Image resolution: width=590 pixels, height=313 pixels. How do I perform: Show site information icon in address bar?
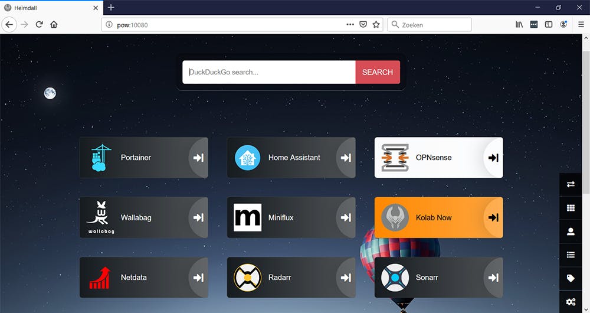pos(109,24)
